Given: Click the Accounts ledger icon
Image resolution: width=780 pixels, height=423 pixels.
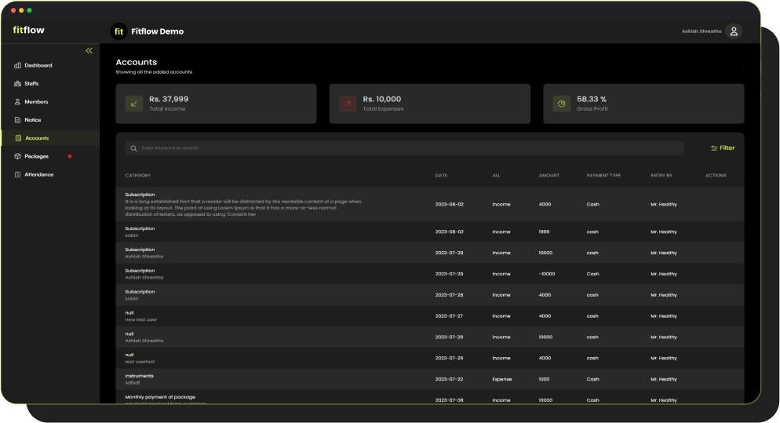Looking at the screenshot, I should (x=18, y=138).
